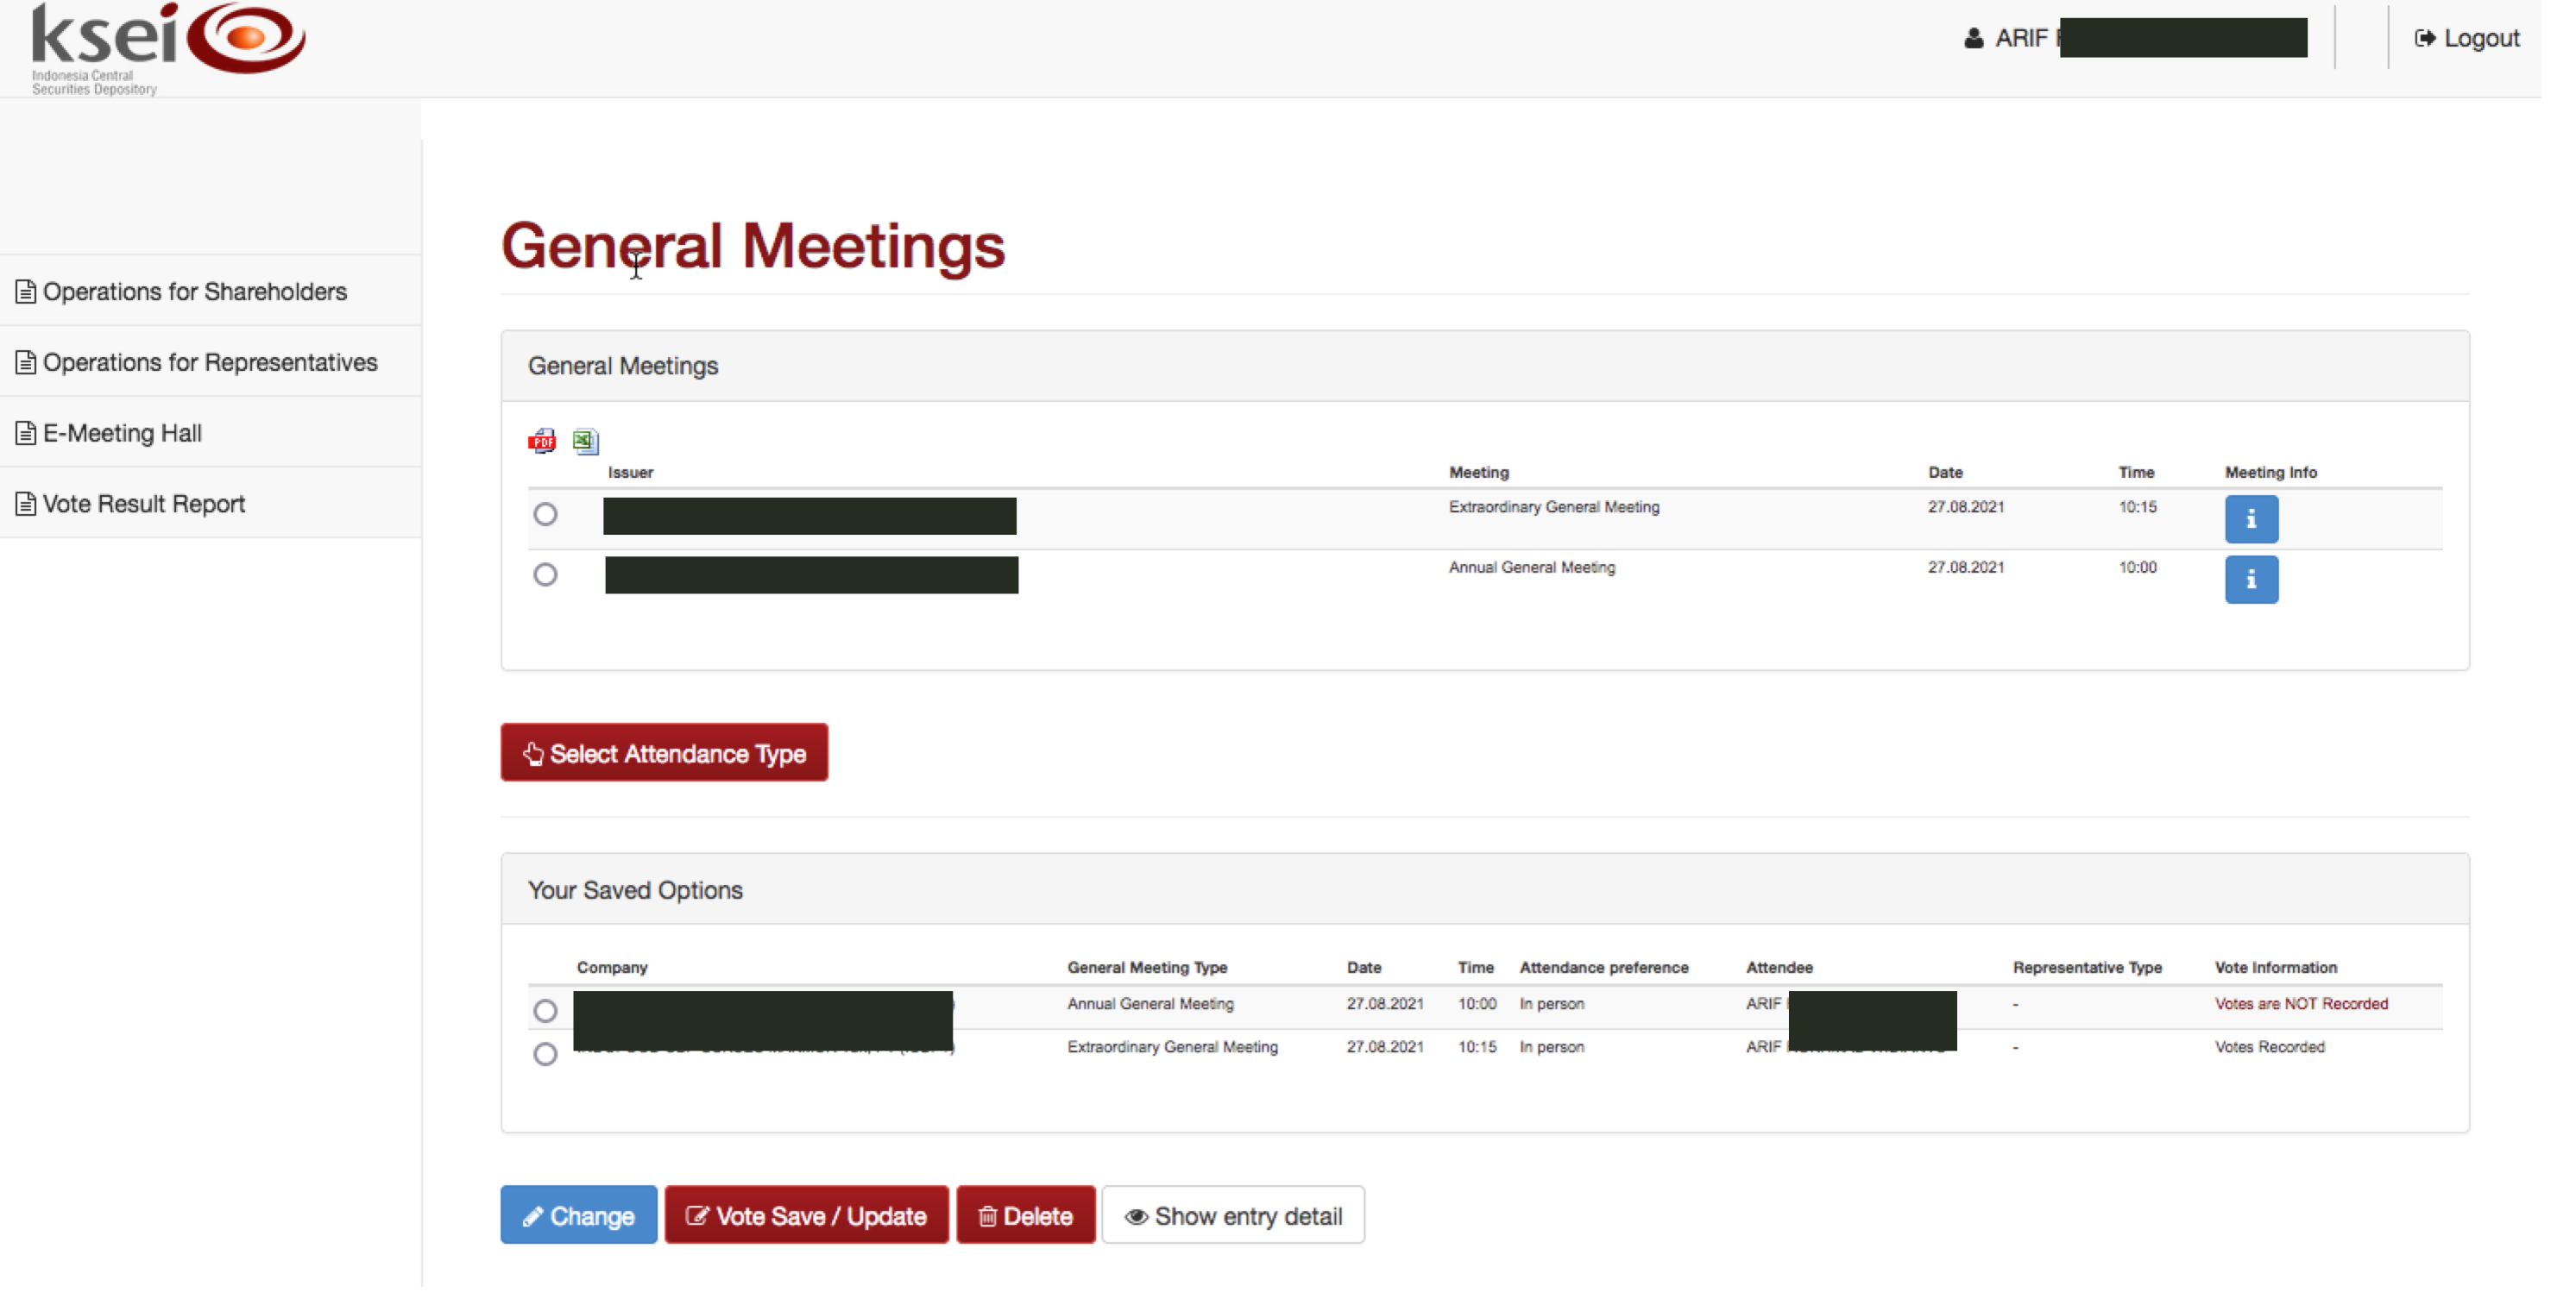Image resolution: width=2576 pixels, height=1305 pixels.
Task: Click the Change button
Action: 578,1215
